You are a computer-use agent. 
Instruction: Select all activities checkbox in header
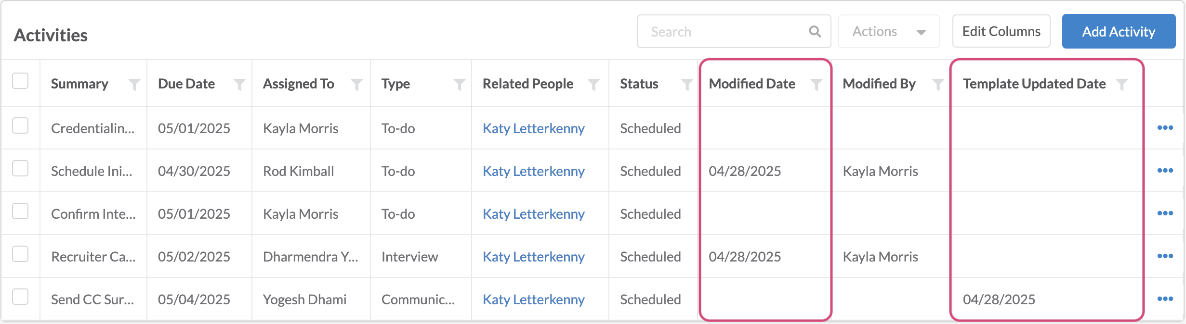20,81
